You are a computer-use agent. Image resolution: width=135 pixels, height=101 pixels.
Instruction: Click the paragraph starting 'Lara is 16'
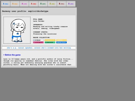point(38,62)
